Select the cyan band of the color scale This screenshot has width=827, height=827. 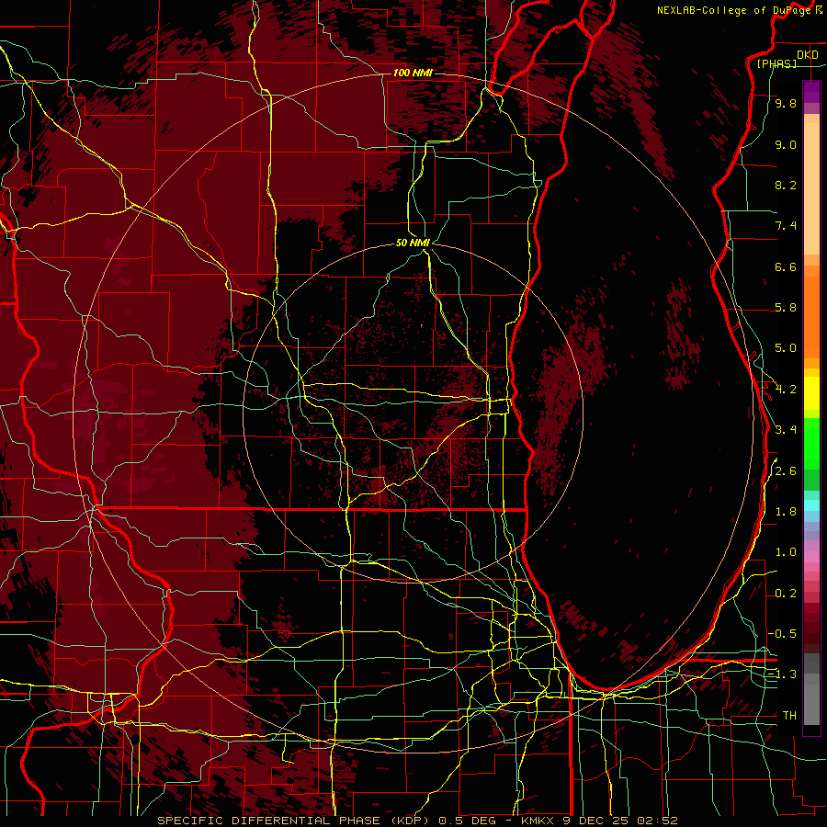click(811, 505)
